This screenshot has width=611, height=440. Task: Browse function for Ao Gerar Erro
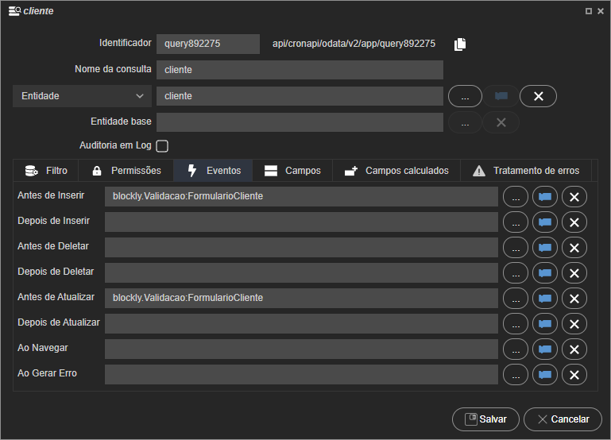516,375
